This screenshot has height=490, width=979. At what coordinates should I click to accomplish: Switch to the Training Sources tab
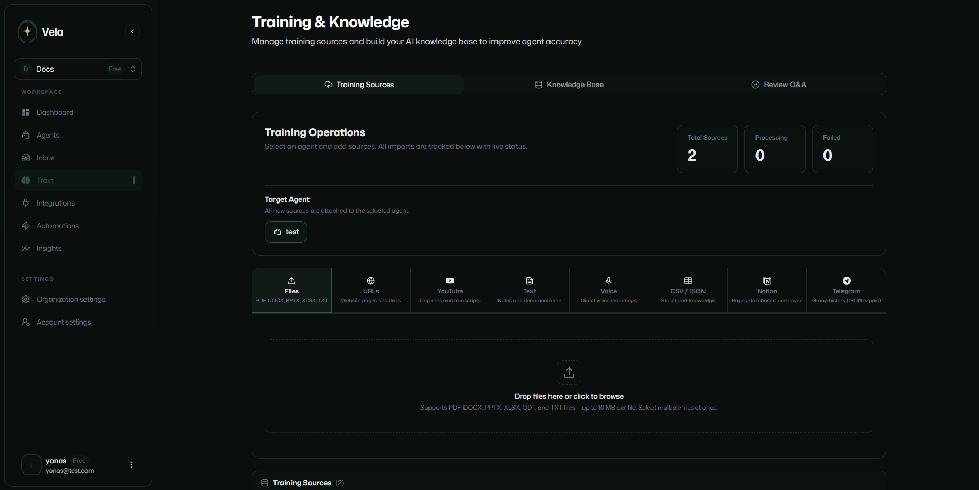(359, 85)
